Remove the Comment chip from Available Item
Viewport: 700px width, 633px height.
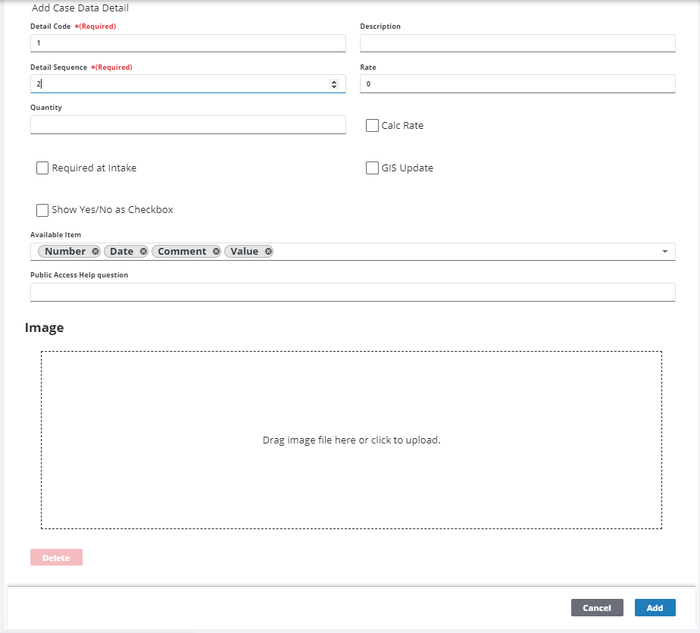[216, 252]
